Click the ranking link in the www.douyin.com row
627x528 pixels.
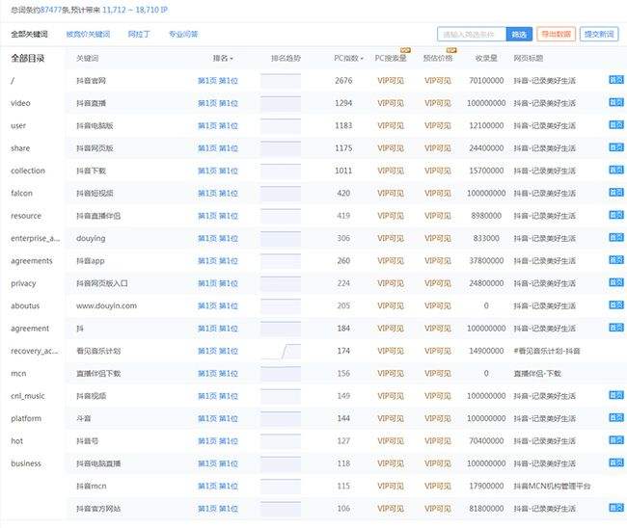coord(218,306)
